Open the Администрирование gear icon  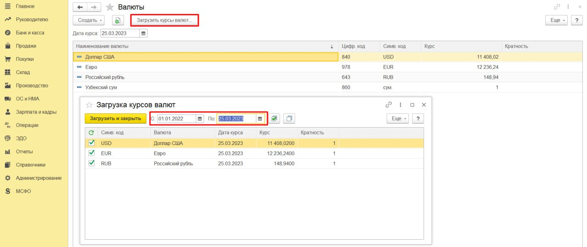[x=7, y=178]
